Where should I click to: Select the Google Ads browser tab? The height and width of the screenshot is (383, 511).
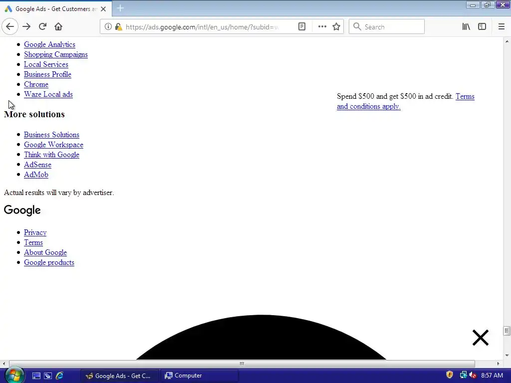pyautogui.click(x=56, y=9)
